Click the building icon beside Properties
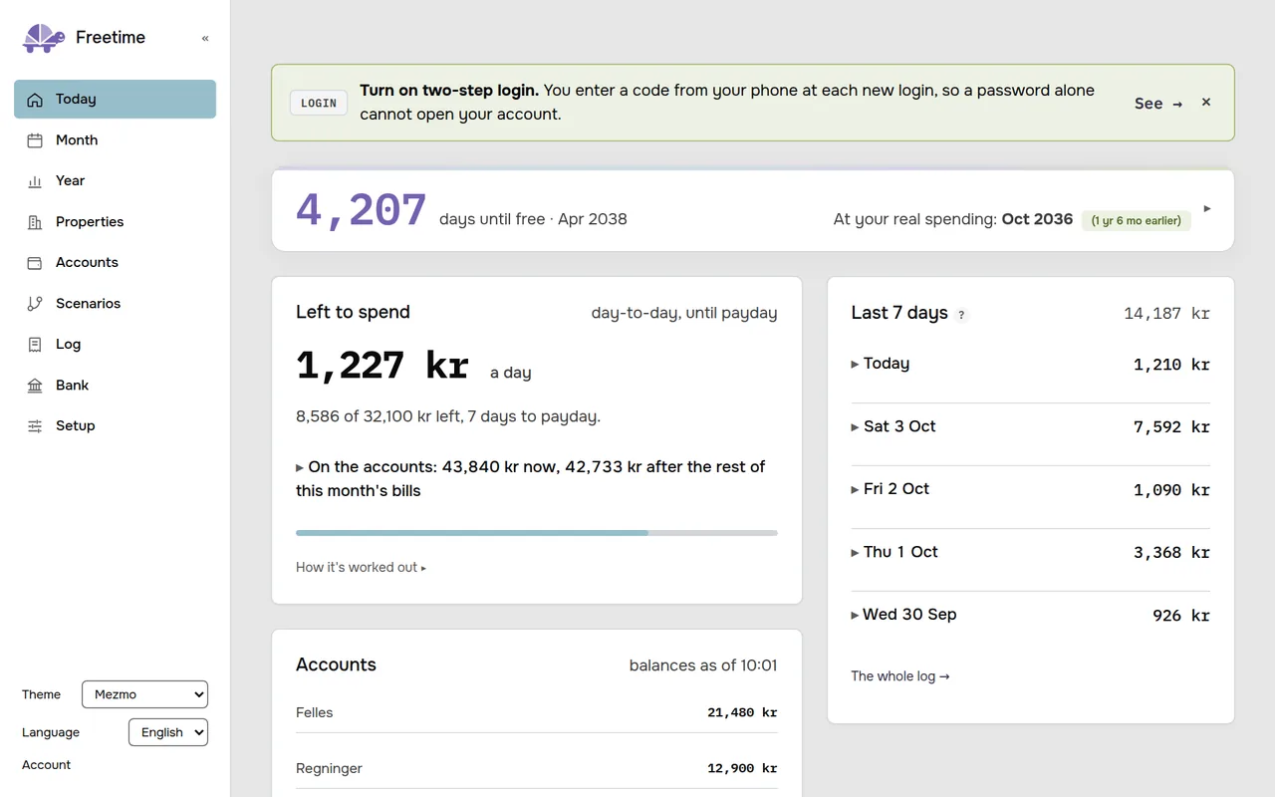 pyautogui.click(x=35, y=222)
